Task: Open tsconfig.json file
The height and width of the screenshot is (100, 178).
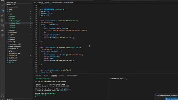Action: click(x=13, y=60)
